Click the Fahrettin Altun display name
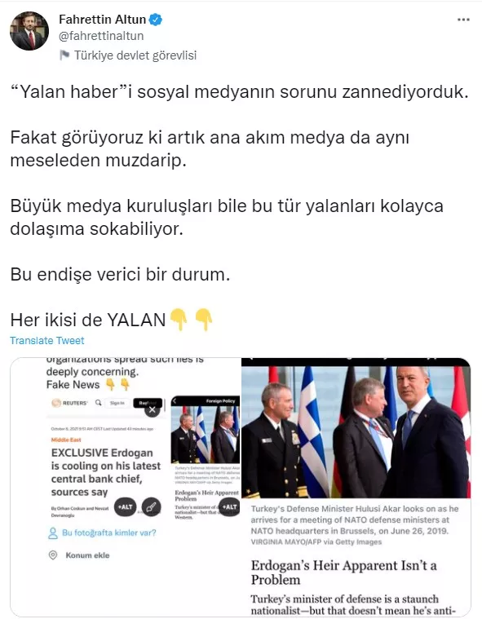The width and height of the screenshot is (482, 619). (x=103, y=19)
